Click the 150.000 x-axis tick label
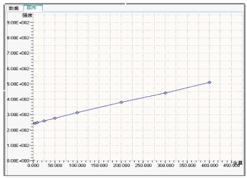This screenshot has width=247, height=178. 99,166
